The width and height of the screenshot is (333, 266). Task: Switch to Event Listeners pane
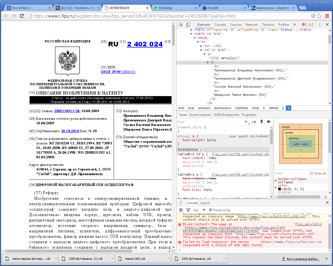[x=201, y=115]
